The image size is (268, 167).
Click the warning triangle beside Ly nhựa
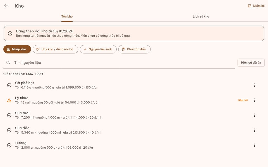(x=9, y=100)
